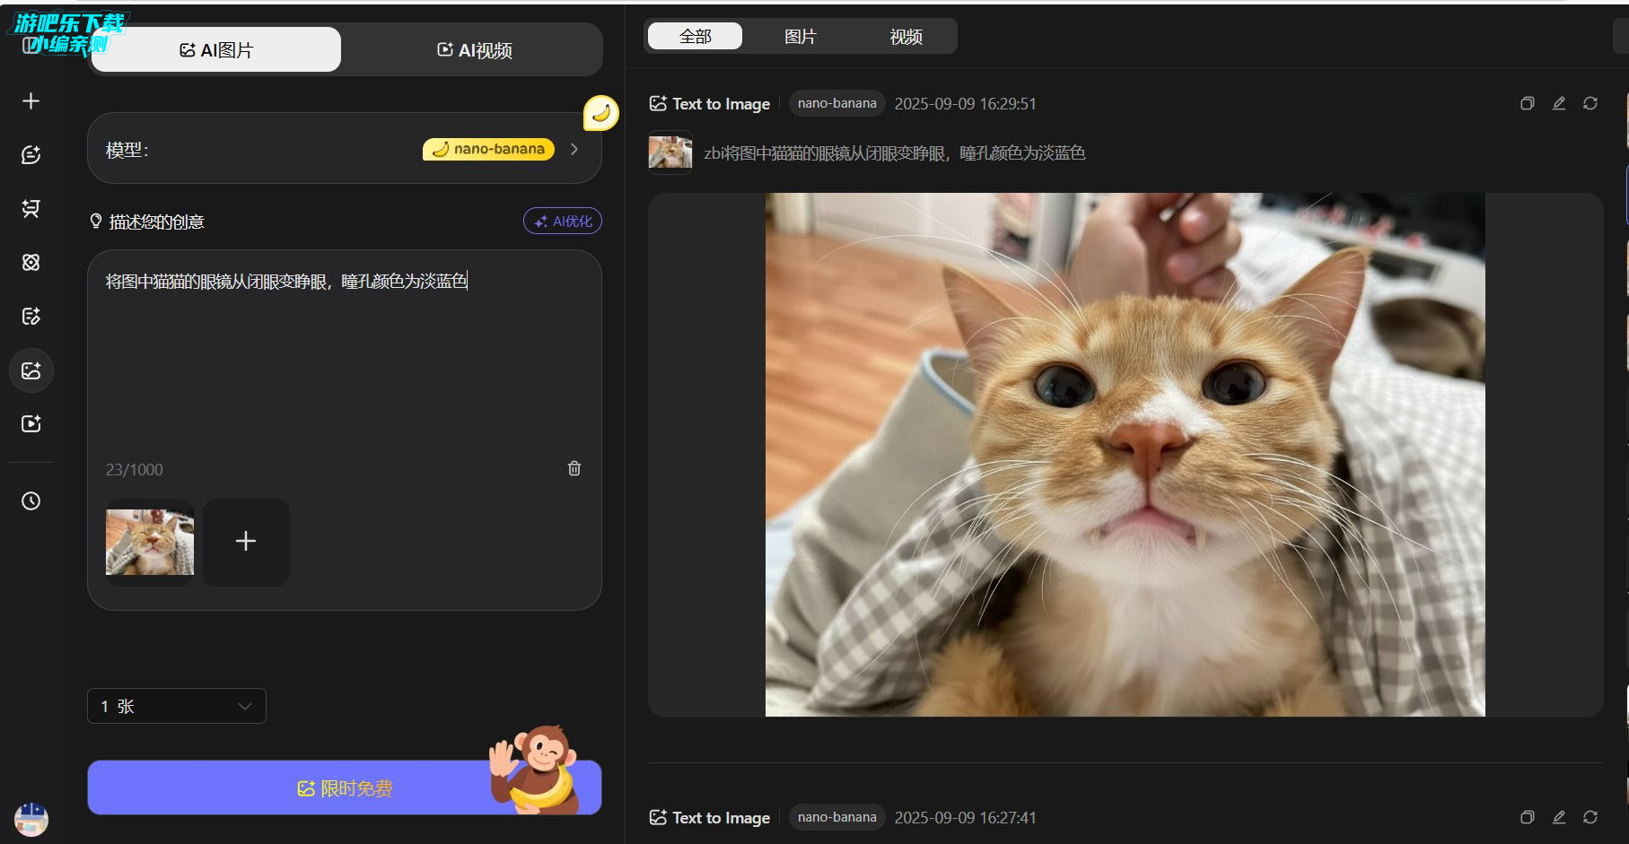1629x844 pixels.
Task: Open the circular pattern icon in sidebar
Action: coord(31,262)
